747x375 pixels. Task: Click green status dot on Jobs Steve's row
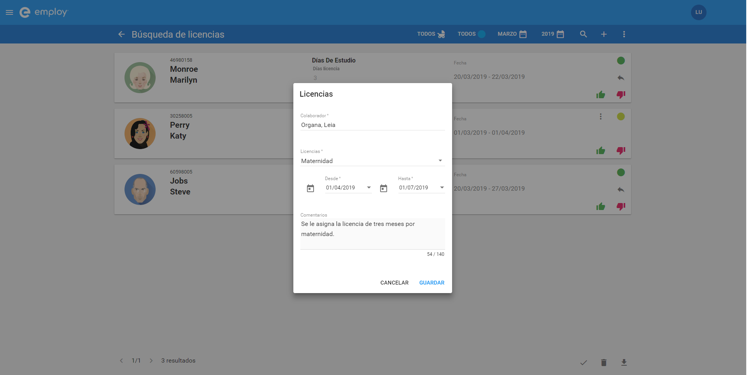pyautogui.click(x=621, y=172)
